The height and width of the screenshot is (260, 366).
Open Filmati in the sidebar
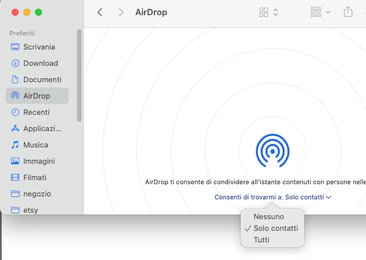coord(35,178)
